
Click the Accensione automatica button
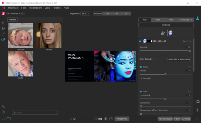(x=179, y=59)
